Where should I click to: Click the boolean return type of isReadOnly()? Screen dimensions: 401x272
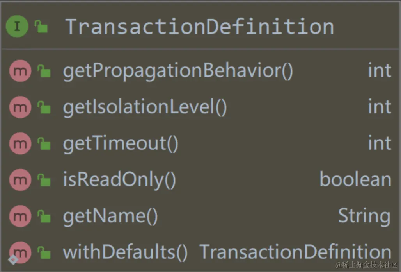click(355, 179)
